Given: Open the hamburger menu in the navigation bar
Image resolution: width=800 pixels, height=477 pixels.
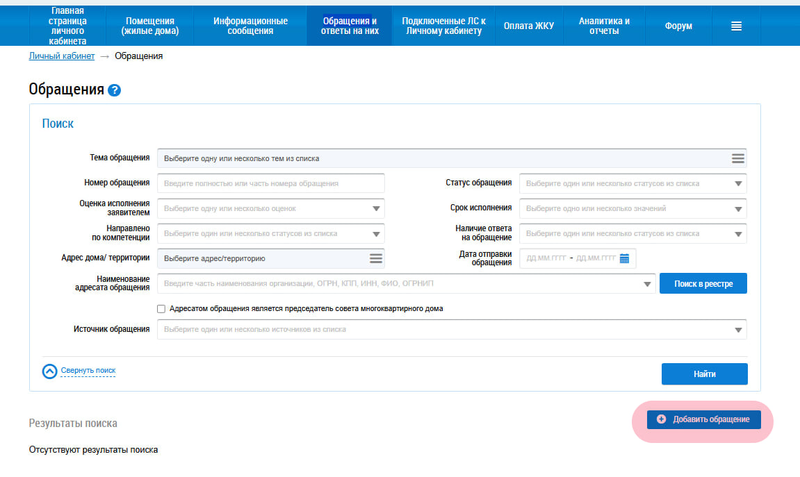Looking at the screenshot, I should (x=736, y=26).
